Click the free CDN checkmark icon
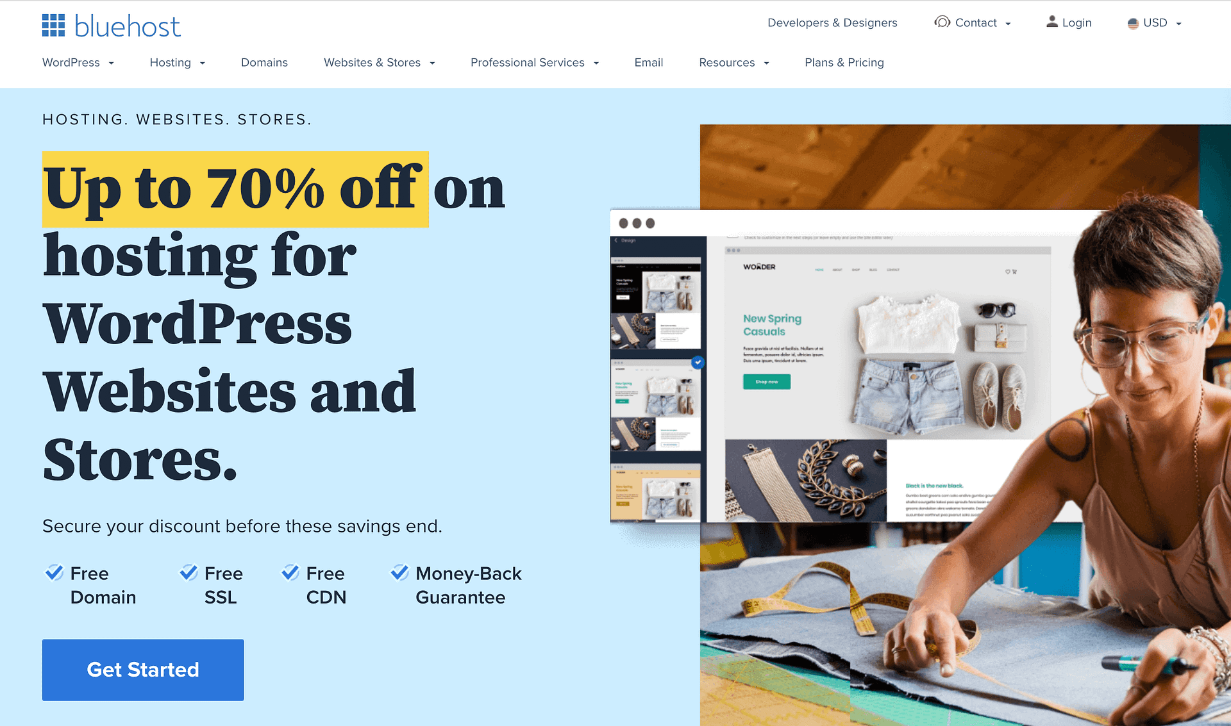 tap(293, 574)
